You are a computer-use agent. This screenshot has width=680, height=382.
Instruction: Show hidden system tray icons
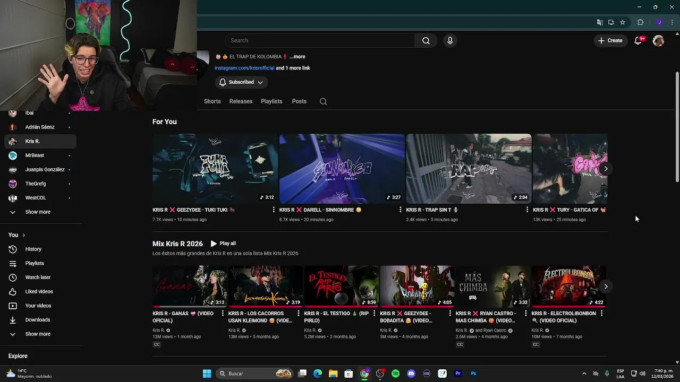(x=584, y=374)
